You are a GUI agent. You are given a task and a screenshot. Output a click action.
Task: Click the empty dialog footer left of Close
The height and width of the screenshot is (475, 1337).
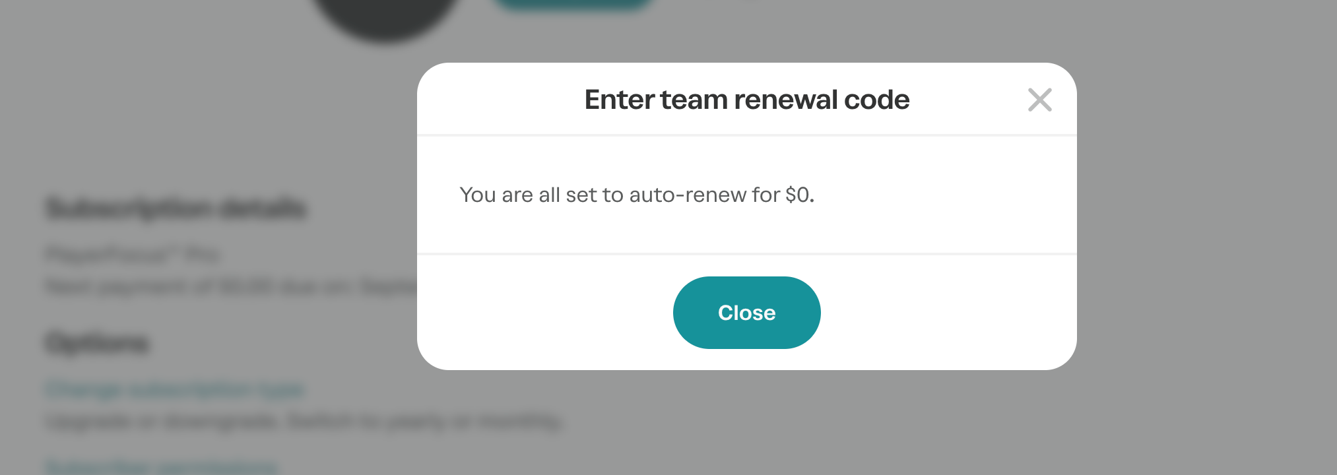click(x=545, y=313)
